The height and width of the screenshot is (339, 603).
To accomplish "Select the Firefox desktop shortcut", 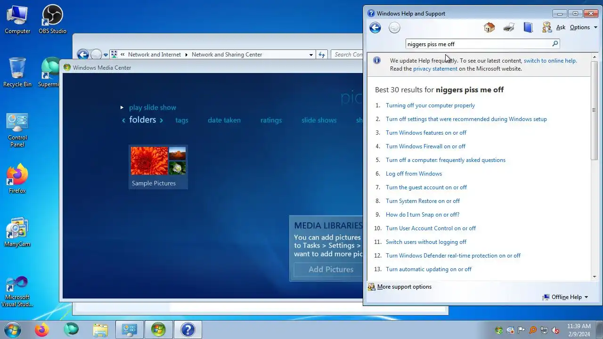I will [x=17, y=179].
